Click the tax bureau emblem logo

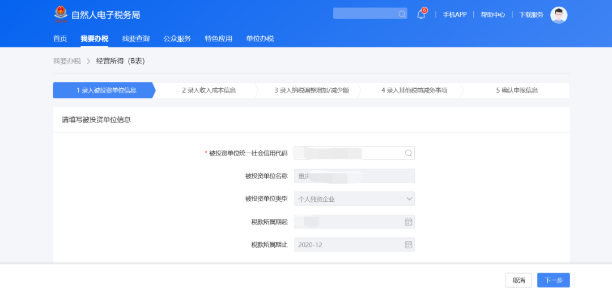click(x=61, y=14)
